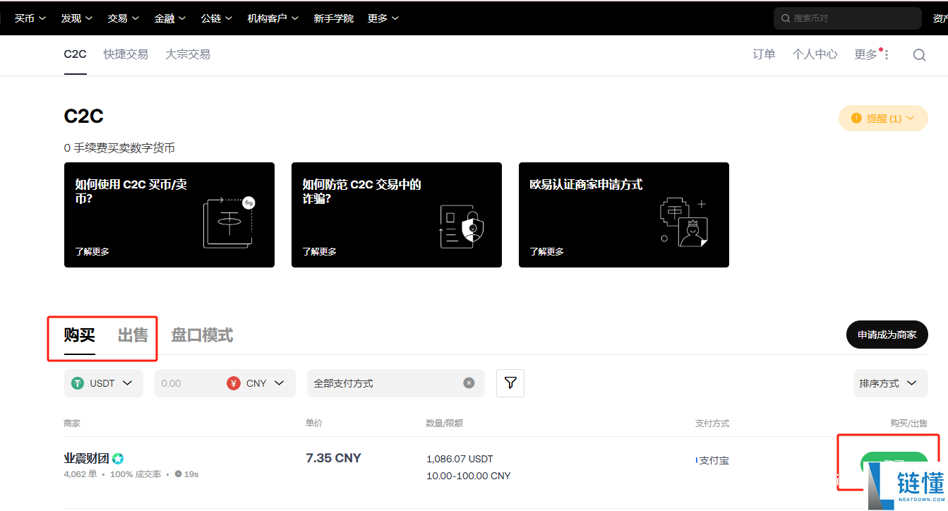Click 1,086.07 USDT quantity
The height and width of the screenshot is (511, 948).
[460, 459]
